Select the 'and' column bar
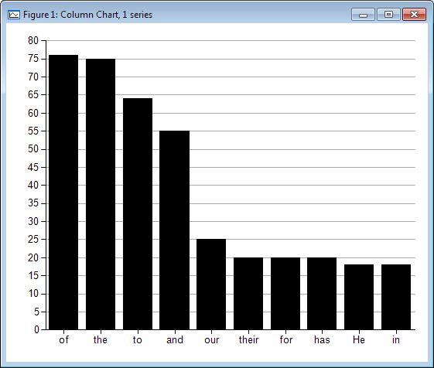This screenshot has width=434, height=368. point(175,230)
